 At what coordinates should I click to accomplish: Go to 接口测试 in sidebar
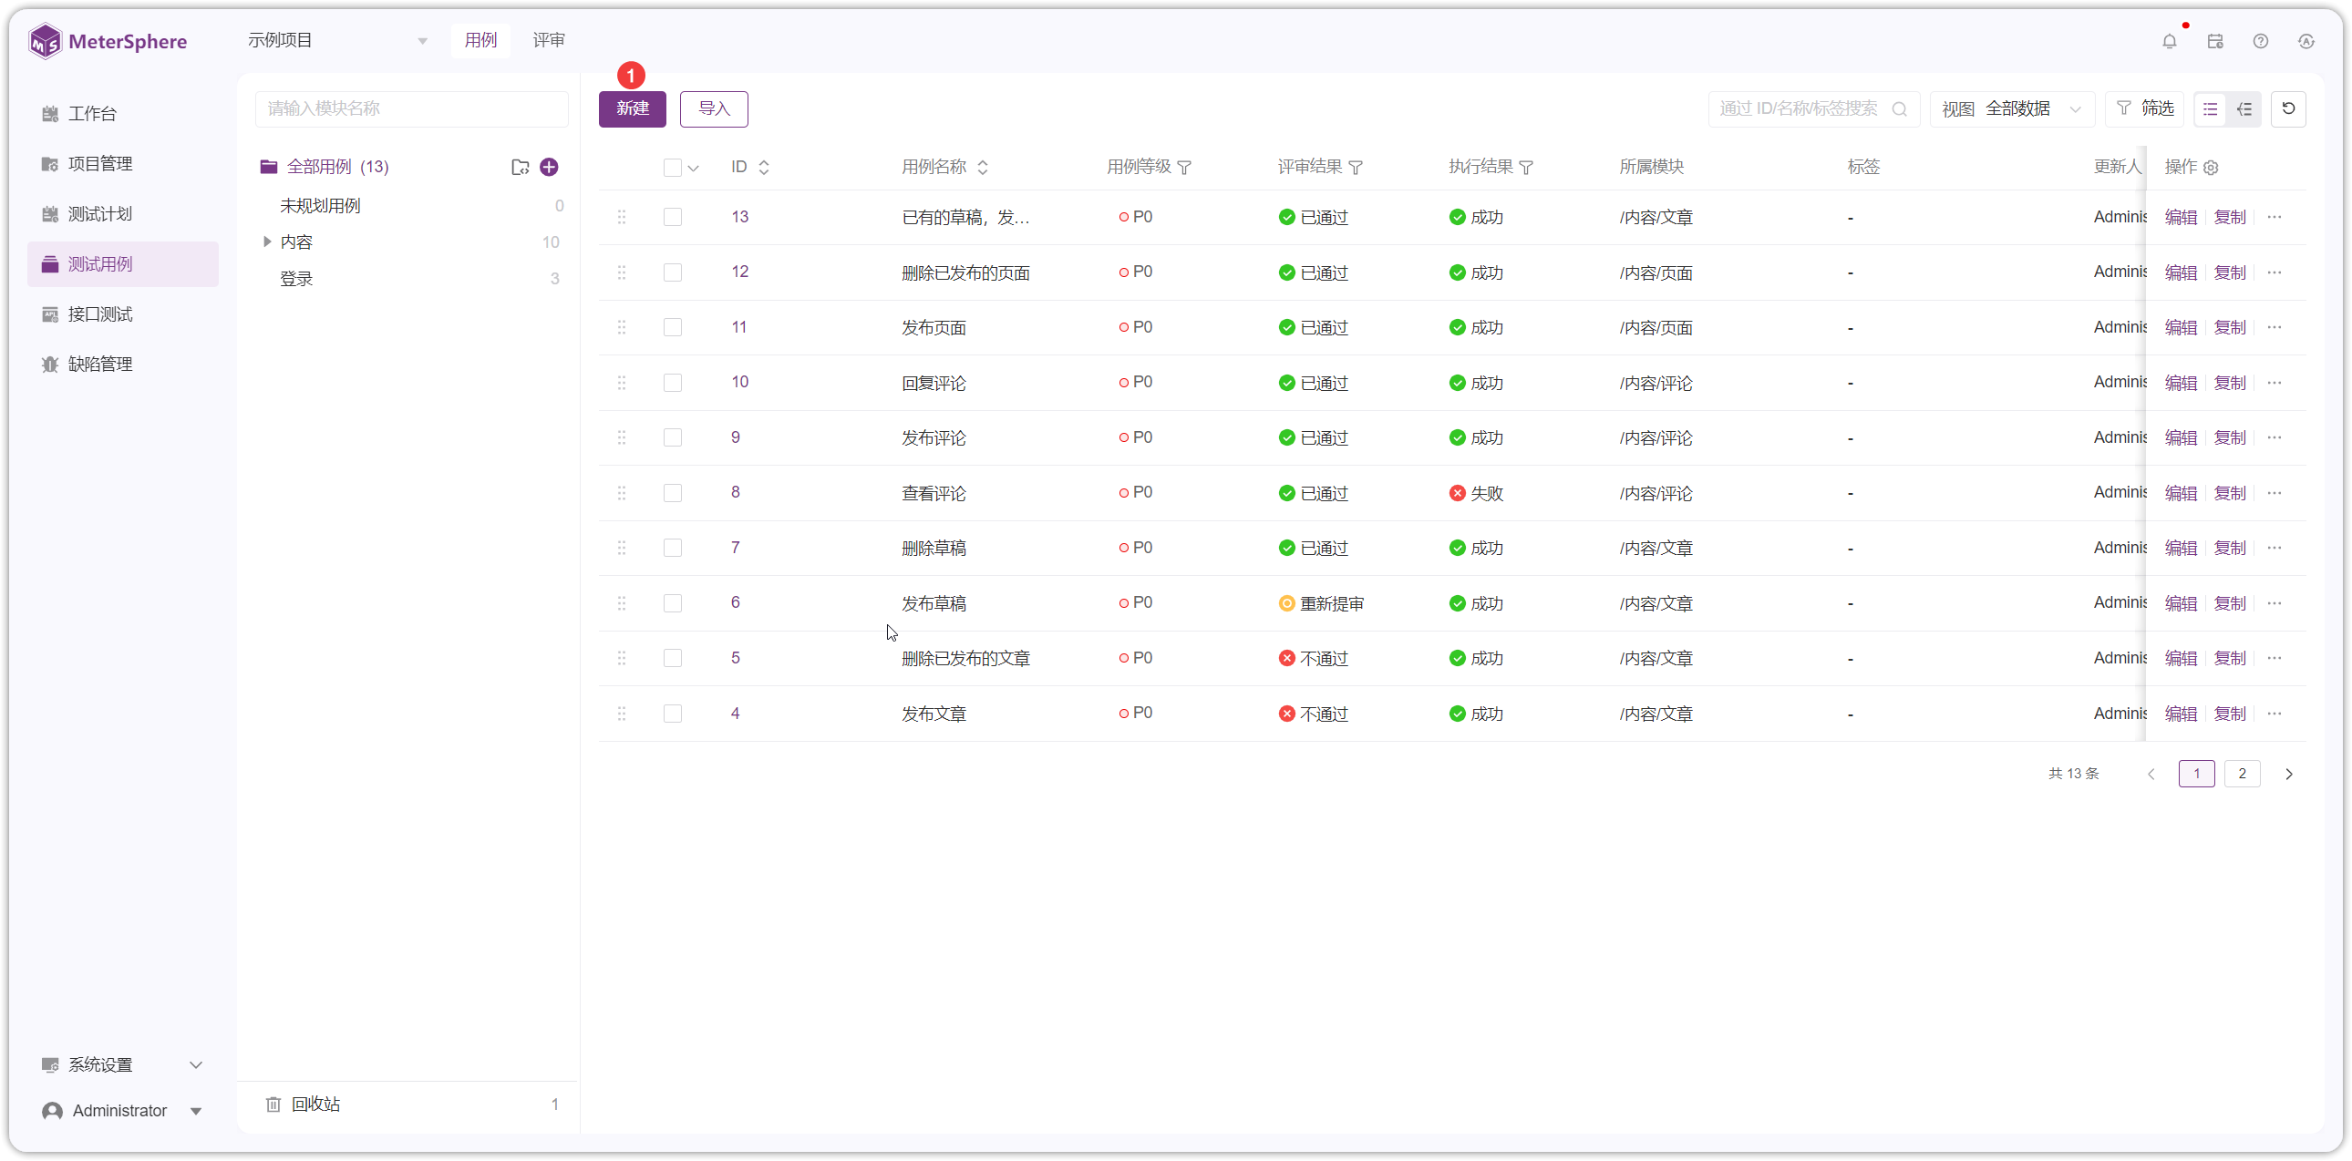pos(123,315)
